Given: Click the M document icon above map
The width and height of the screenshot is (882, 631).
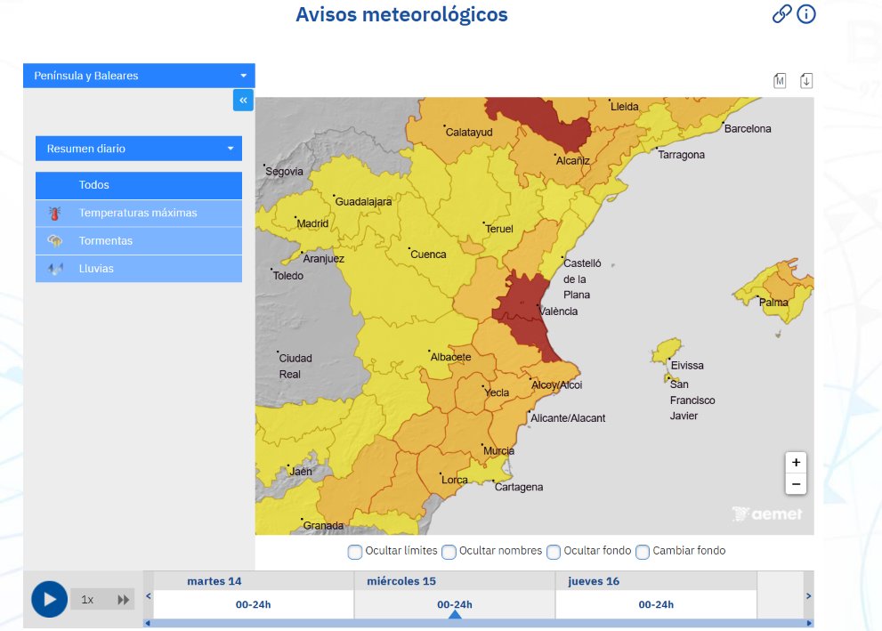Looking at the screenshot, I should [780, 81].
